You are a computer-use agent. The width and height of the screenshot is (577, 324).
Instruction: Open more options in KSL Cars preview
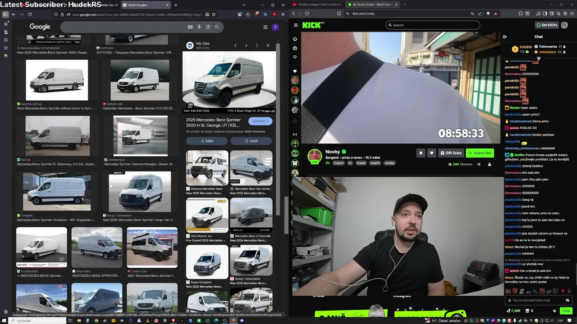257,45
